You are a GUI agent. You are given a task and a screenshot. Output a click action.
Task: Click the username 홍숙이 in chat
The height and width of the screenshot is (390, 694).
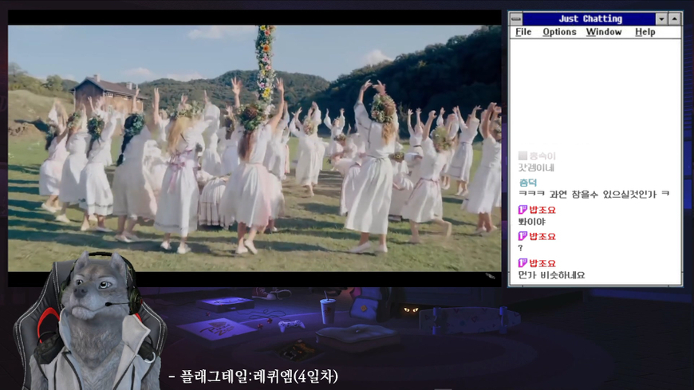pyautogui.click(x=542, y=156)
